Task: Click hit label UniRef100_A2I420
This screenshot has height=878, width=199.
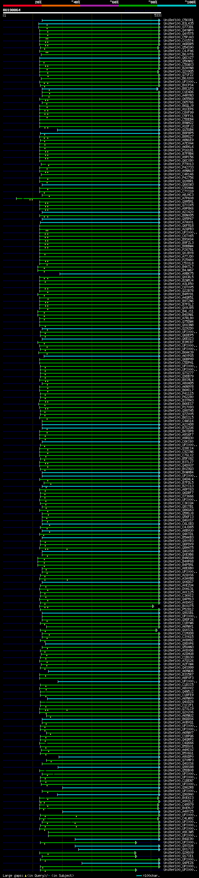Action: (x=178, y=212)
